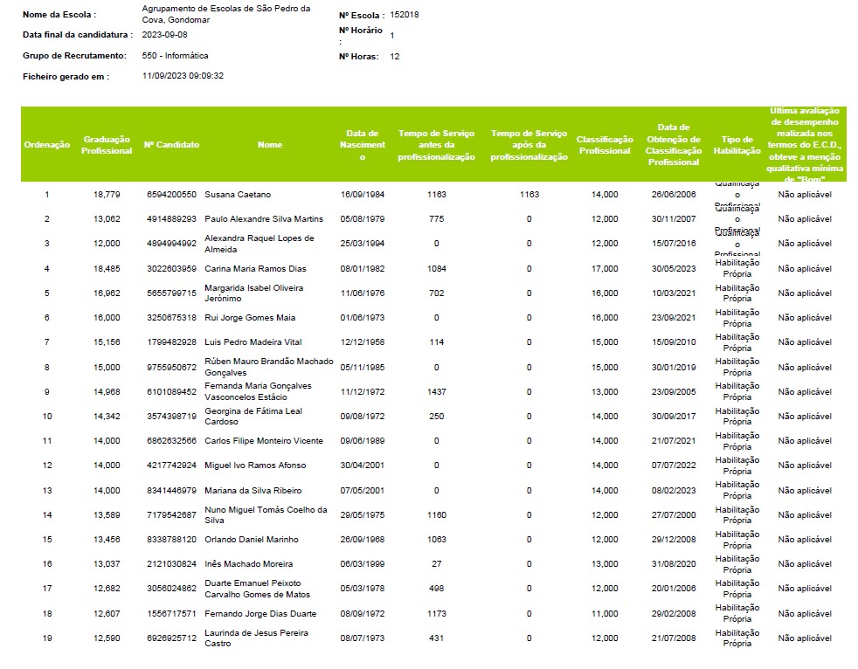Click the file generated timestamp 11/09/2023 09:09:32
Viewport: 858px width, 669px height.
[x=183, y=76]
